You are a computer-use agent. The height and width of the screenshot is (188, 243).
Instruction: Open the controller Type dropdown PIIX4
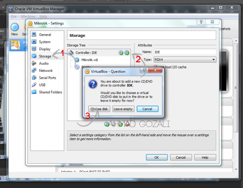coord(185,60)
